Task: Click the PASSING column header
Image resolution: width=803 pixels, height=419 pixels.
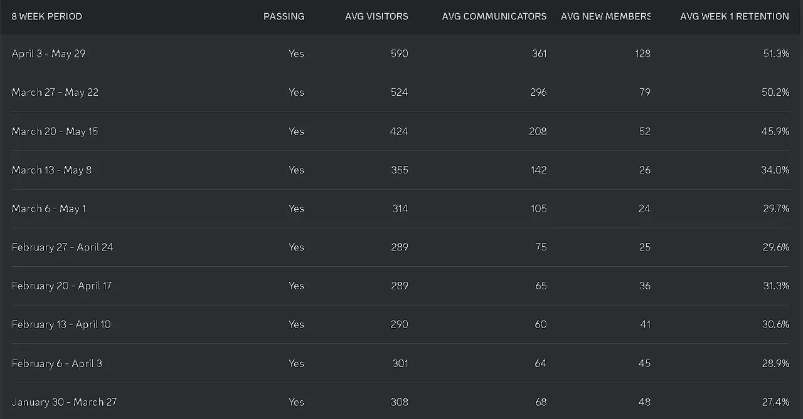Action: tap(284, 16)
